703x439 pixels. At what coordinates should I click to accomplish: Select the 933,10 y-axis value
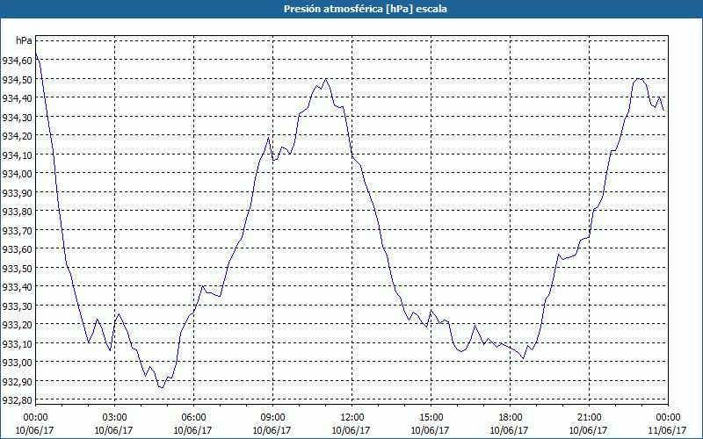(x=17, y=343)
